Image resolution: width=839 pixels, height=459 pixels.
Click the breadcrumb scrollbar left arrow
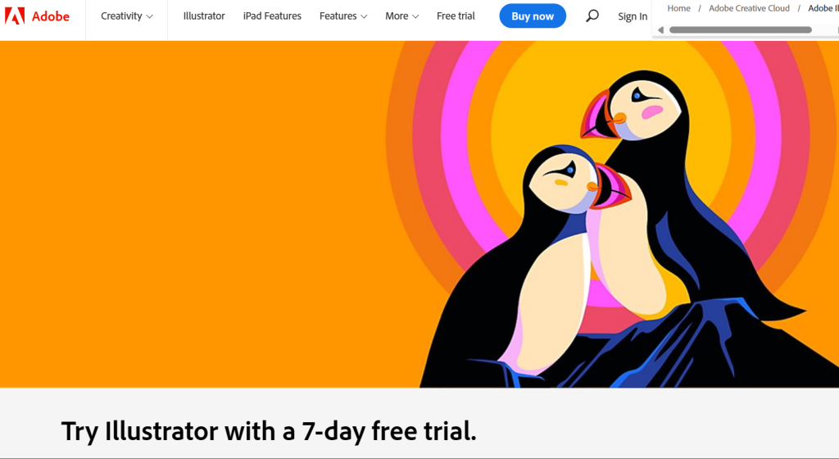pos(660,30)
